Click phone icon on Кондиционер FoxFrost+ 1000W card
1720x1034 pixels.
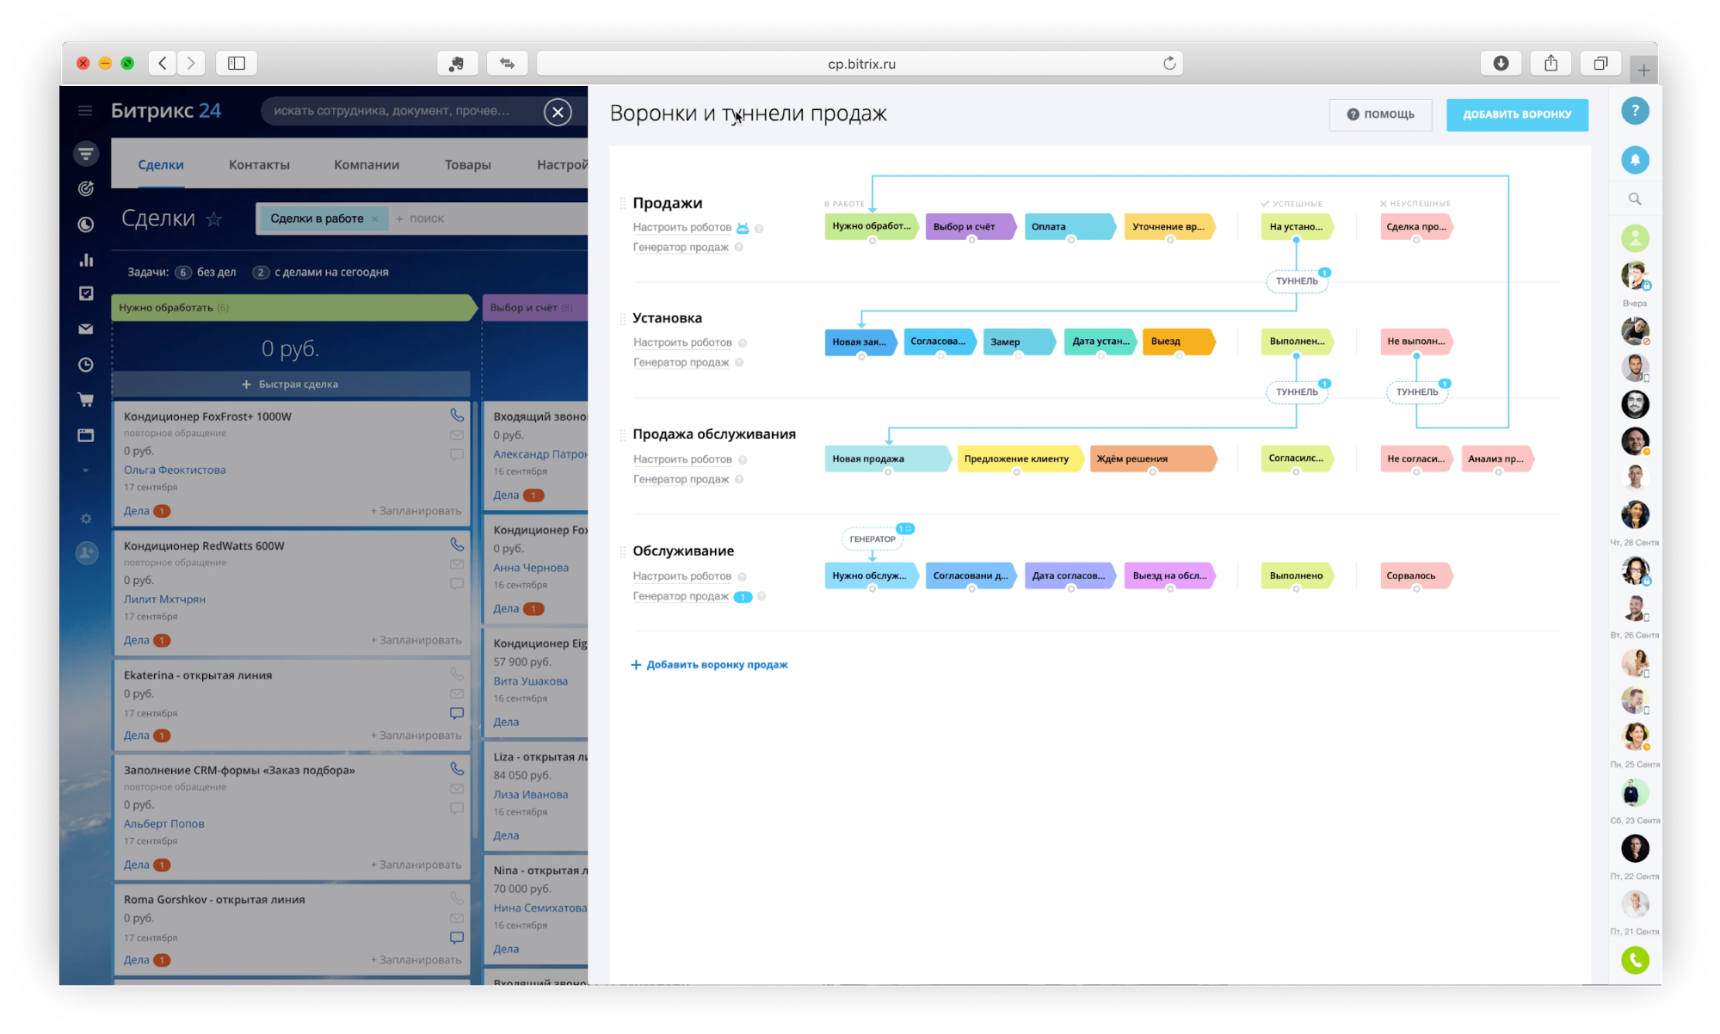point(457,415)
